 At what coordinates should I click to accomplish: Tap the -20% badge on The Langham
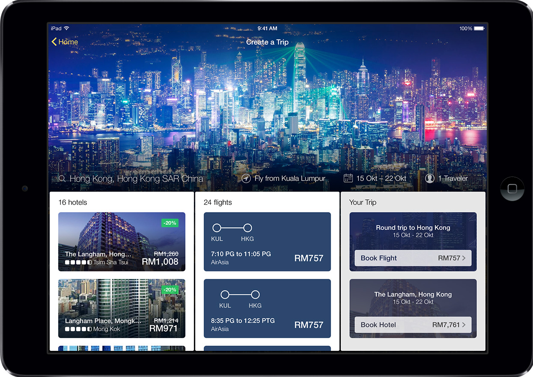point(170,223)
